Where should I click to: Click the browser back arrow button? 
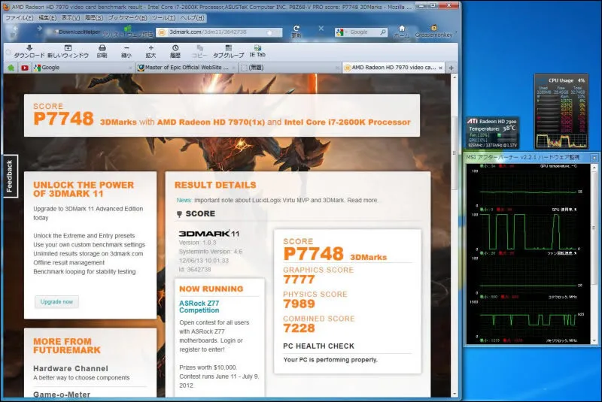[x=15, y=29]
